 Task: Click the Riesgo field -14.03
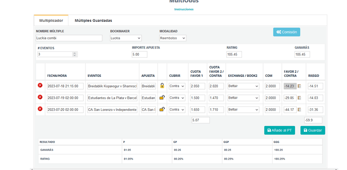tap(315, 98)
